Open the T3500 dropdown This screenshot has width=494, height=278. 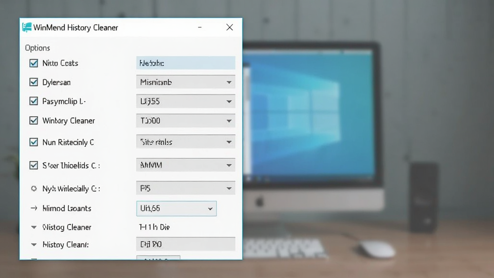pyautogui.click(x=186, y=121)
